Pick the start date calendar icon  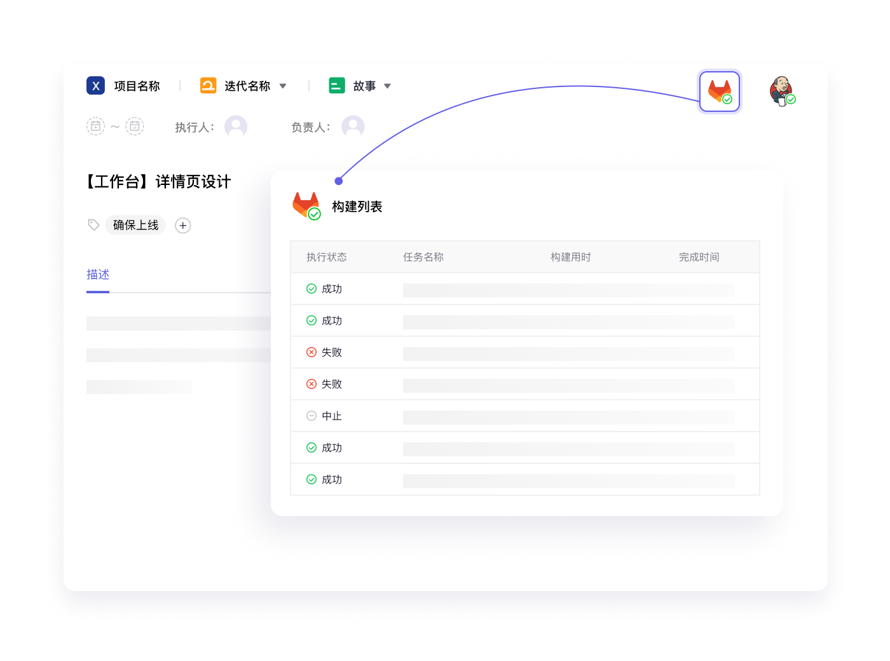tap(95, 126)
